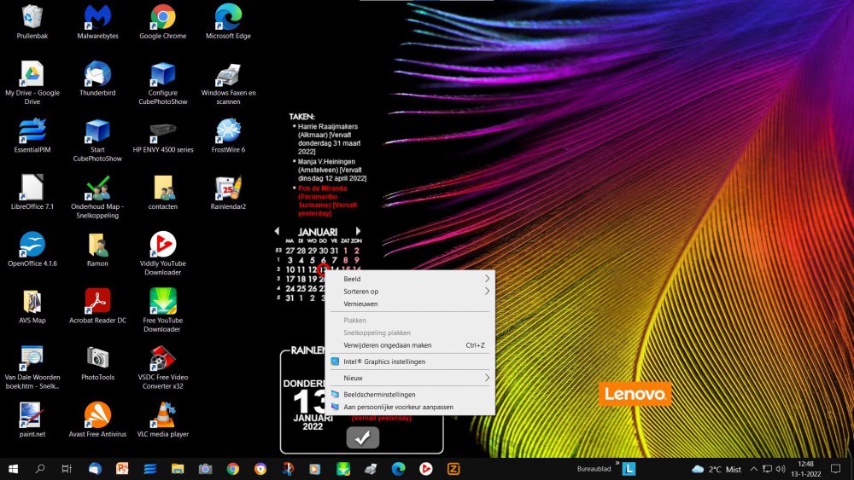Go to next month in calendar
Screen dimensions: 854x480
358,231
